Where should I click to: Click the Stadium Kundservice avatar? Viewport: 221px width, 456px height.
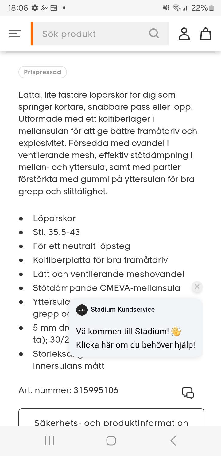(x=81, y=310)
